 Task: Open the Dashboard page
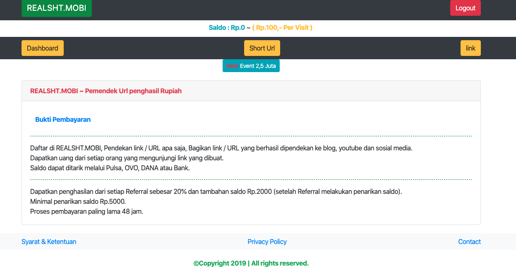pos(43,48)
